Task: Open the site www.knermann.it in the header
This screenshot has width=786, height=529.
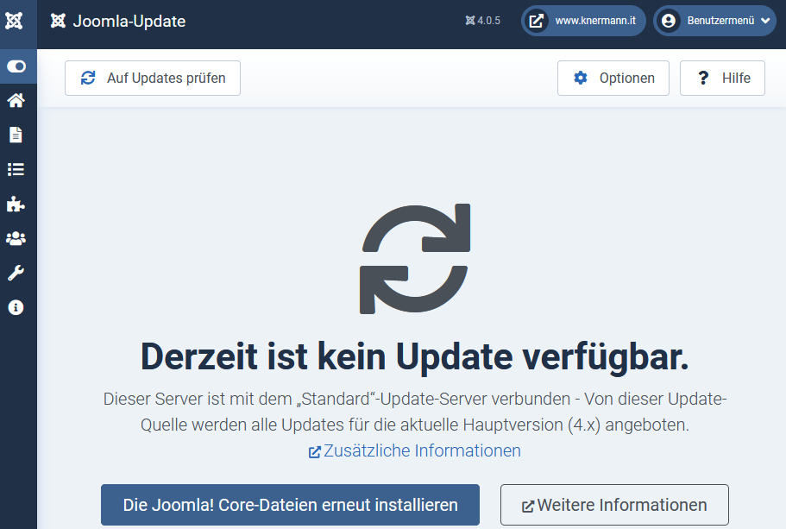Action: pyautogui.click(x=583, y=21)
